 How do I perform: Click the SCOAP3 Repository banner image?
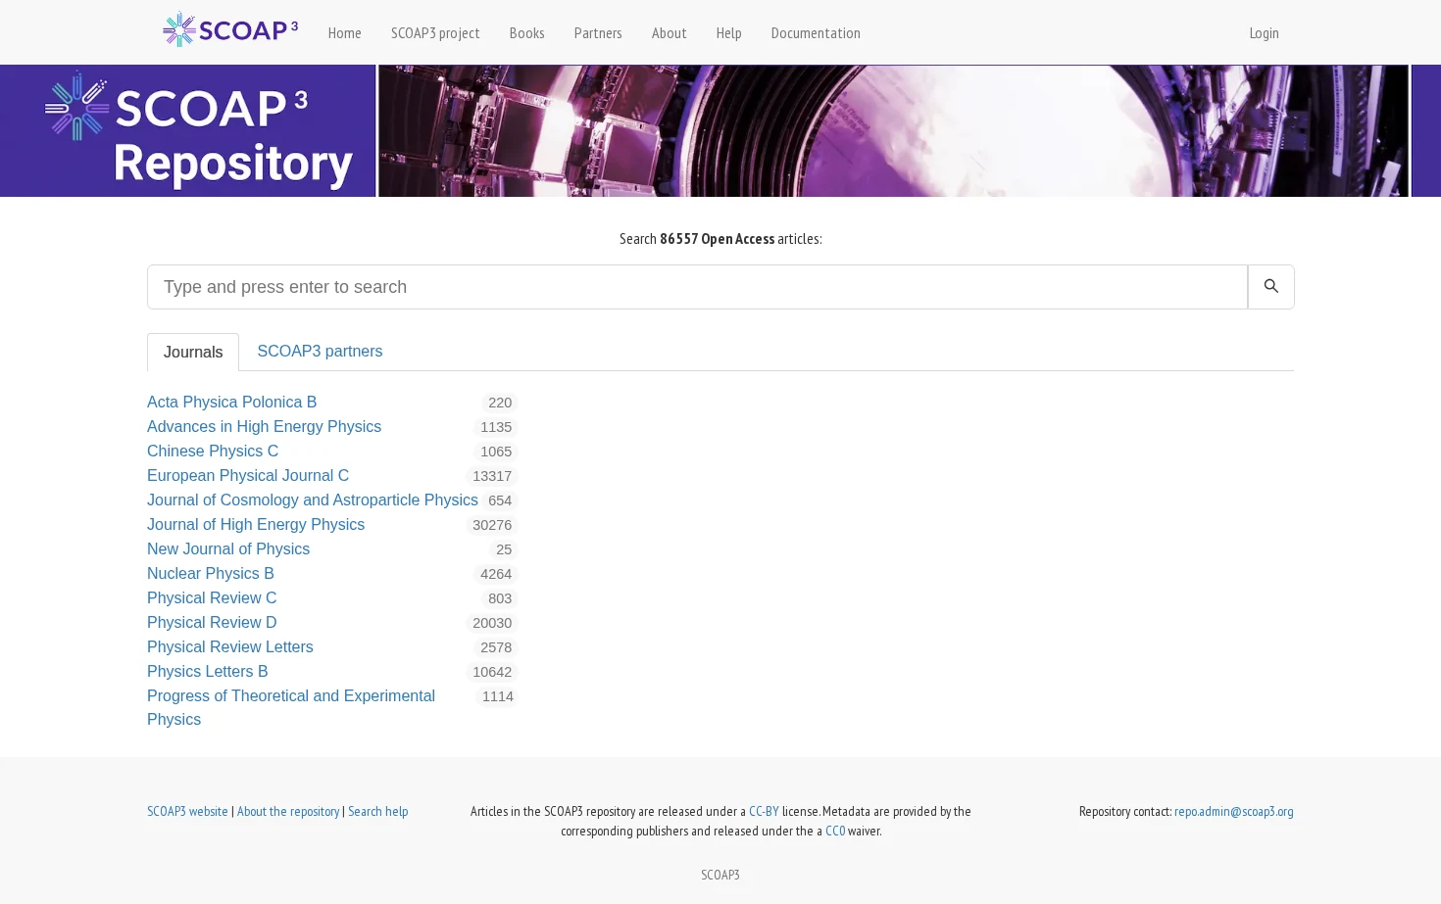pos(720,131)
